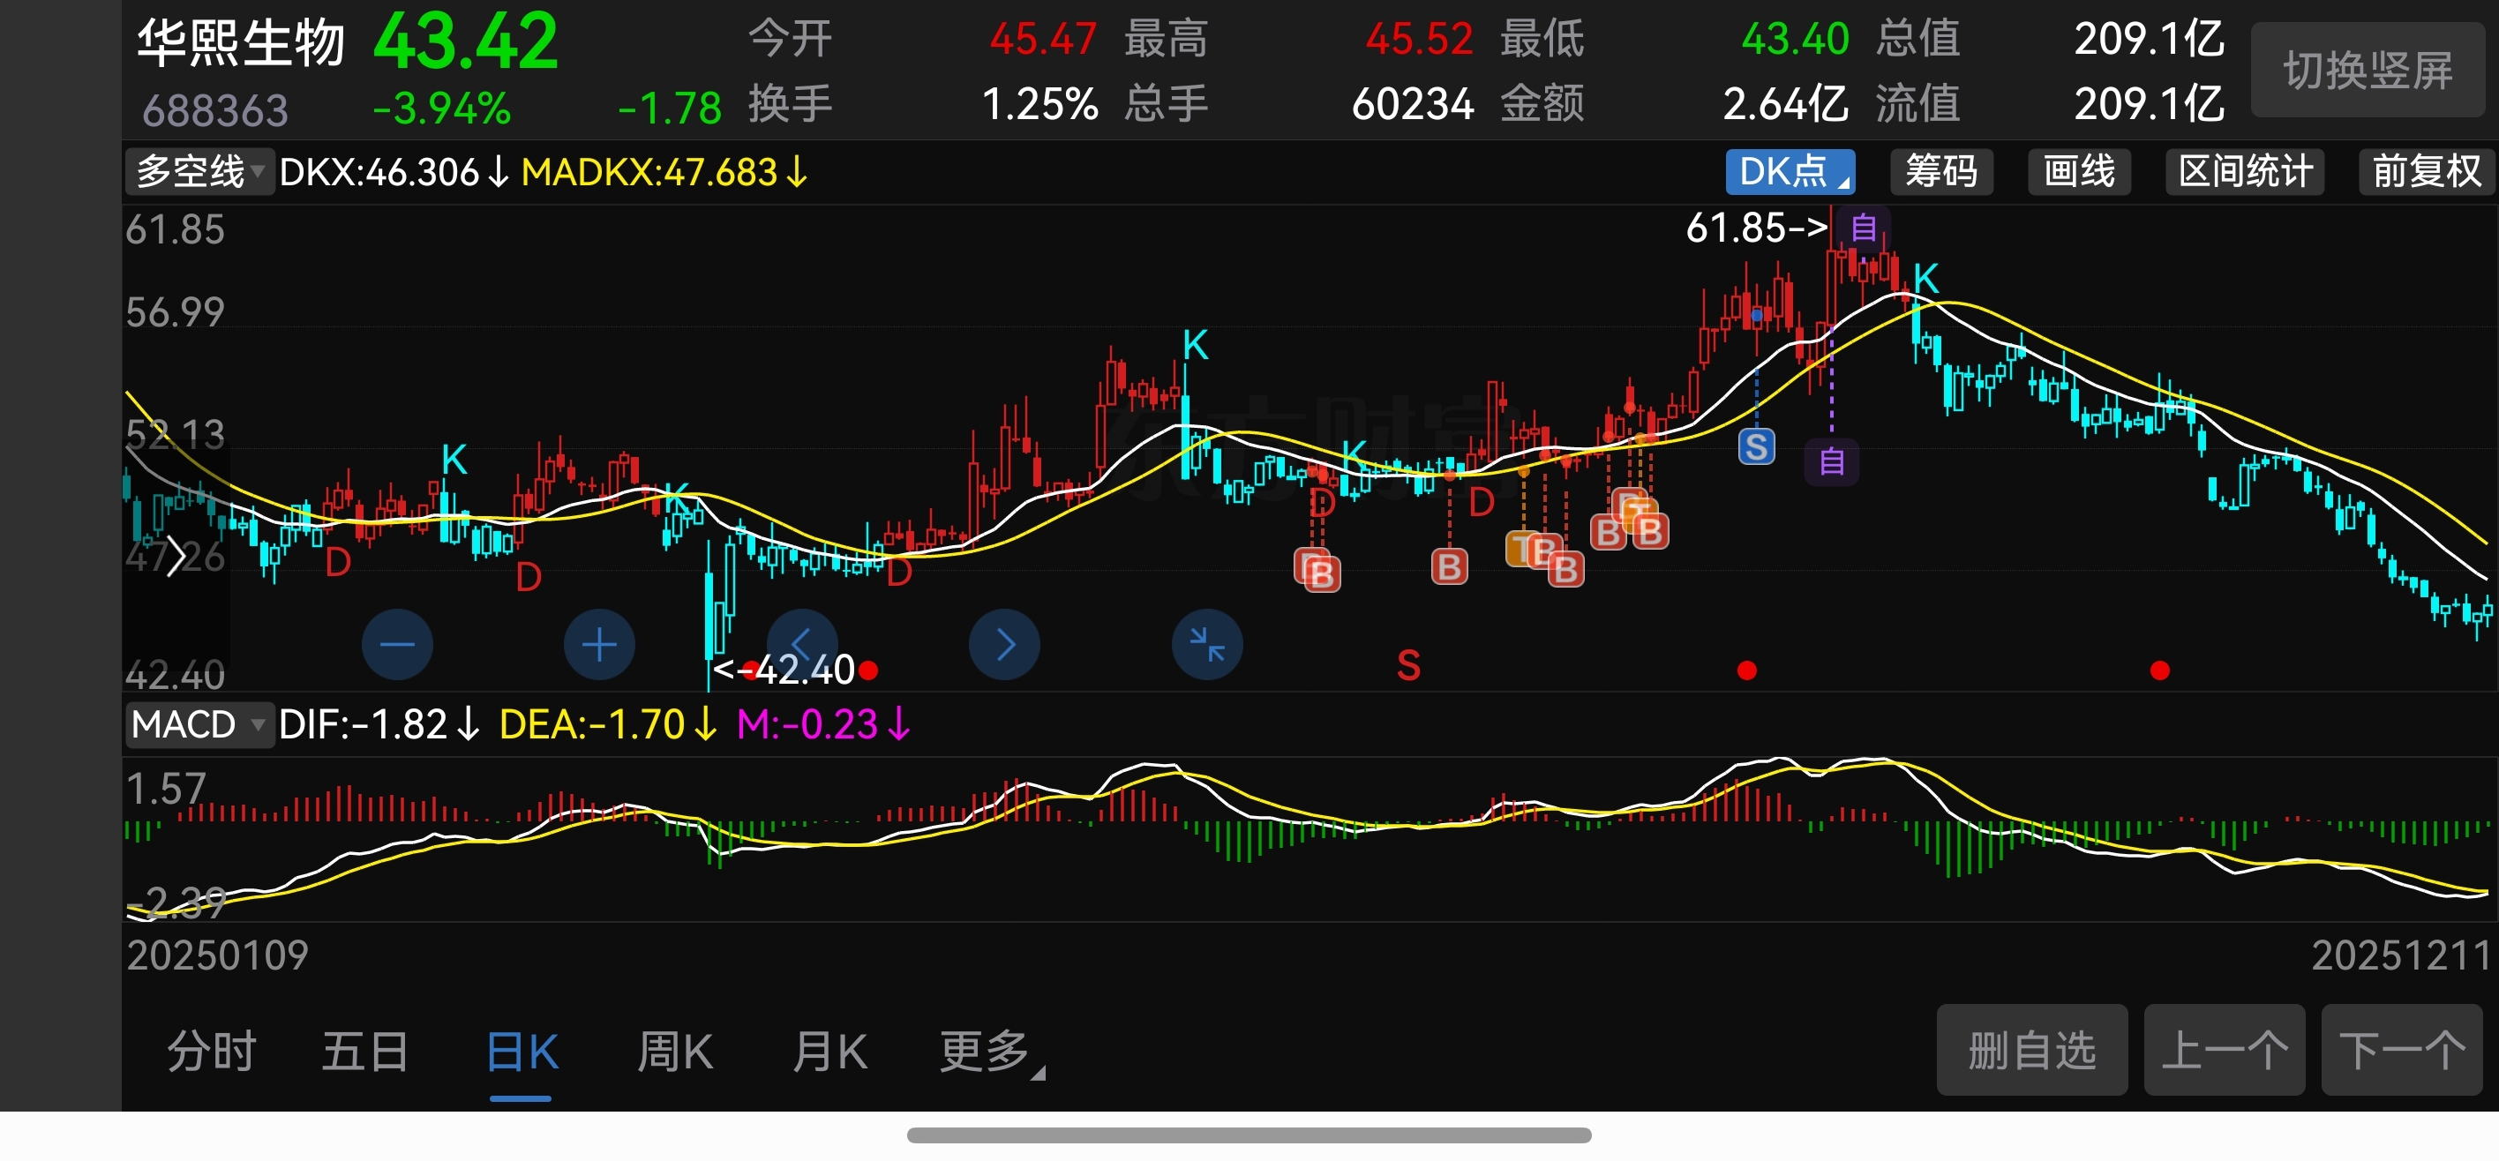Click the shrink arrows circle icon
The width and height of the screenshot is (2499, 1161).
[1207, 644]
